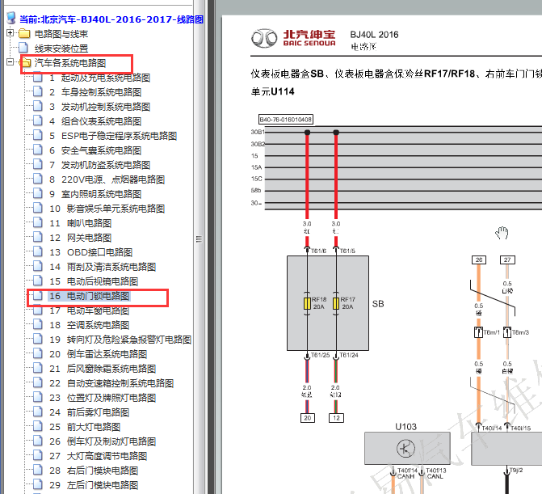The image size is (542, 494).
Task: Open 2 车身控制系统电路图
Action: click(x=95, y=92)
